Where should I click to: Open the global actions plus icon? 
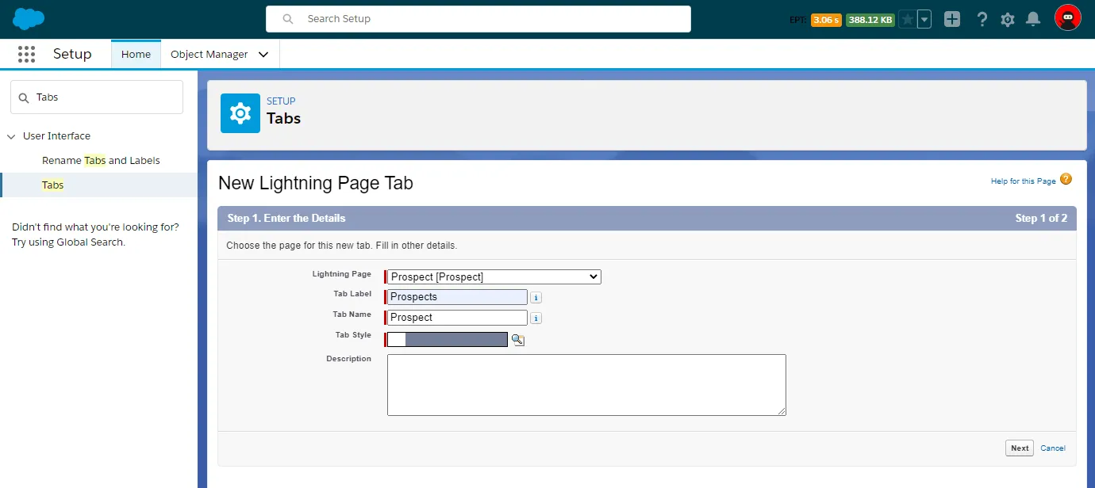pos(951,20)
